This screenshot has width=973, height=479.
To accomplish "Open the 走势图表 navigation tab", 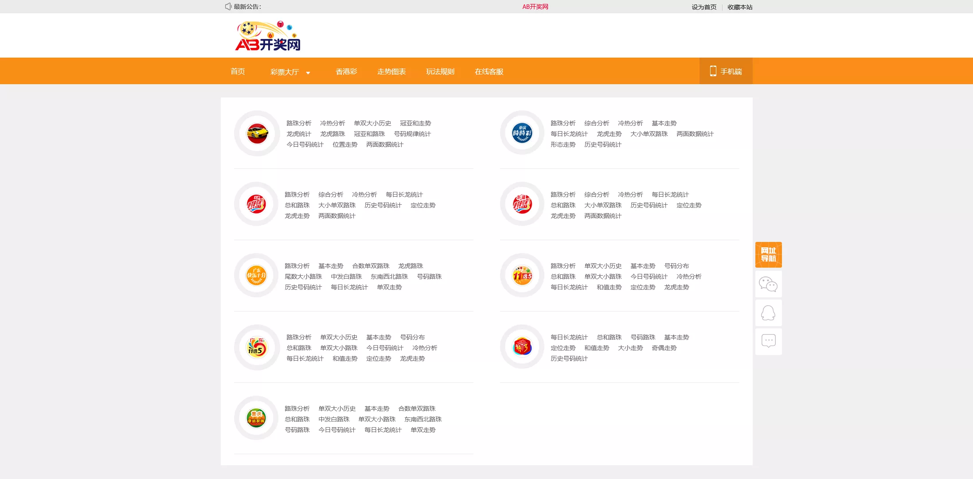I will (x=391, y=71).
